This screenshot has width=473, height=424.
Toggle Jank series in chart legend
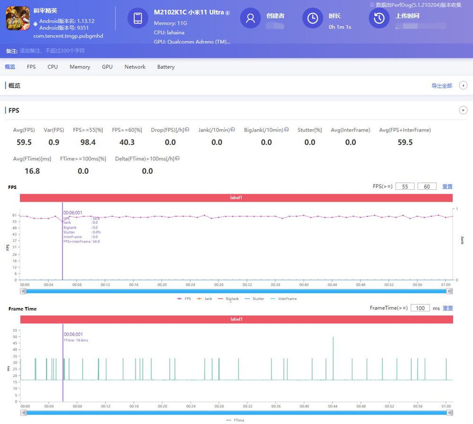tap(204, 299)
